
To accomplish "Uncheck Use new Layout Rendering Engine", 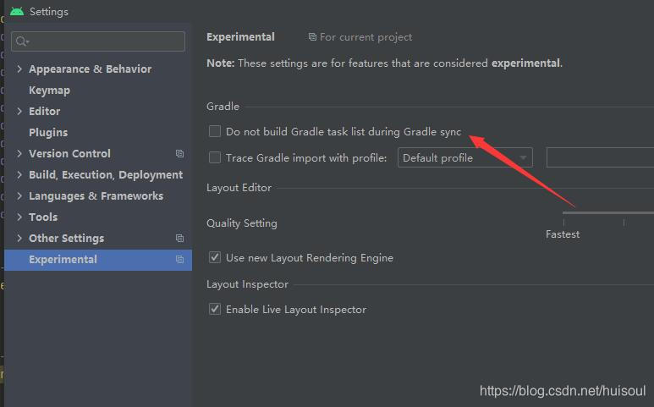I will [215, 257].
